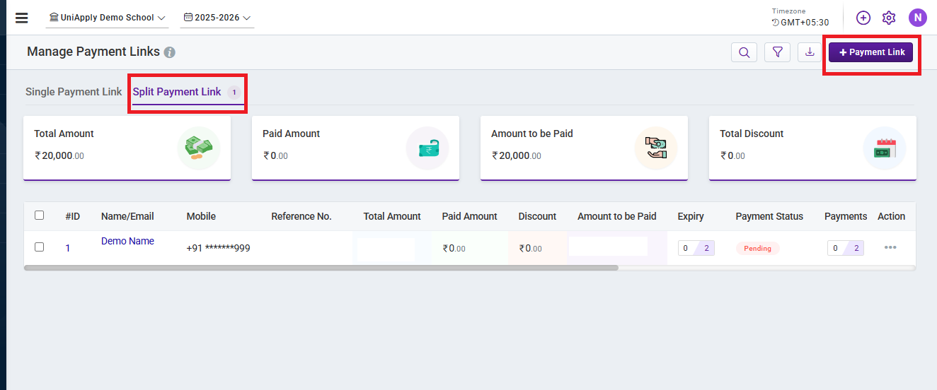Click the + Payment Link button

pos(871,52)
